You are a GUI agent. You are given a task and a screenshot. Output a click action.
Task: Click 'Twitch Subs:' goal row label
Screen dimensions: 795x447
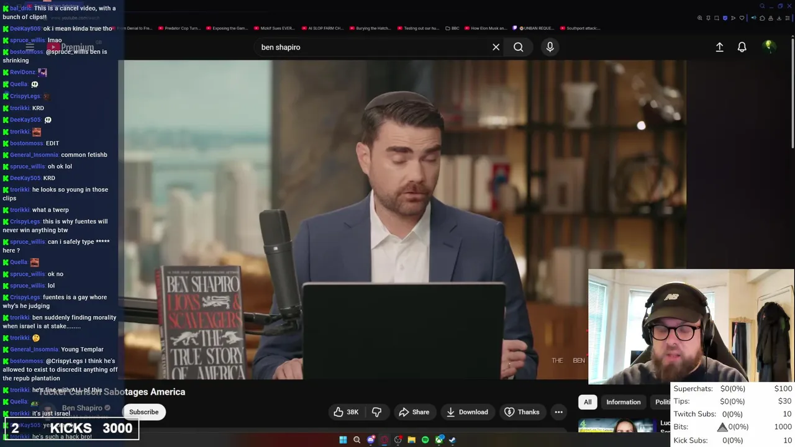coord(694,414)
